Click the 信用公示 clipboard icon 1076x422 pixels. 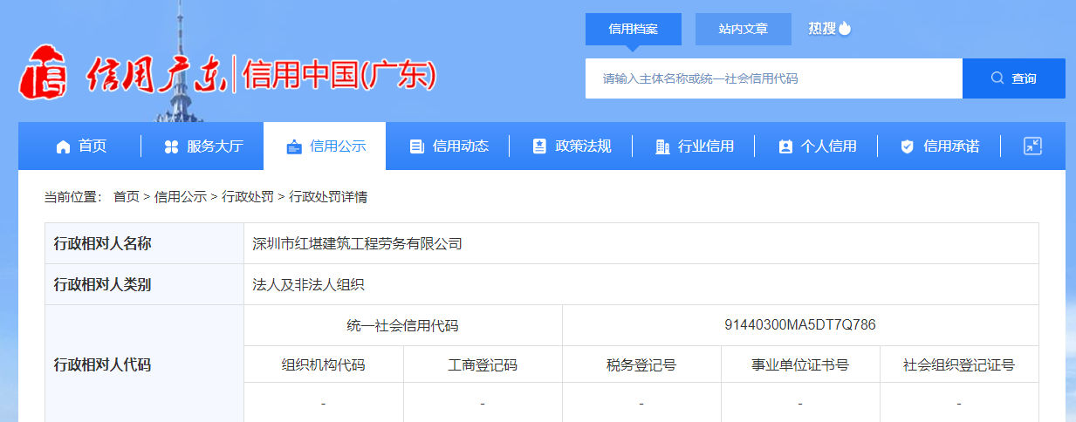click(x=294, y=146)
